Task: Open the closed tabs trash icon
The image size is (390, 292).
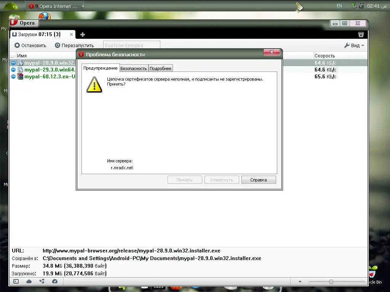Action: coord(361,35)
